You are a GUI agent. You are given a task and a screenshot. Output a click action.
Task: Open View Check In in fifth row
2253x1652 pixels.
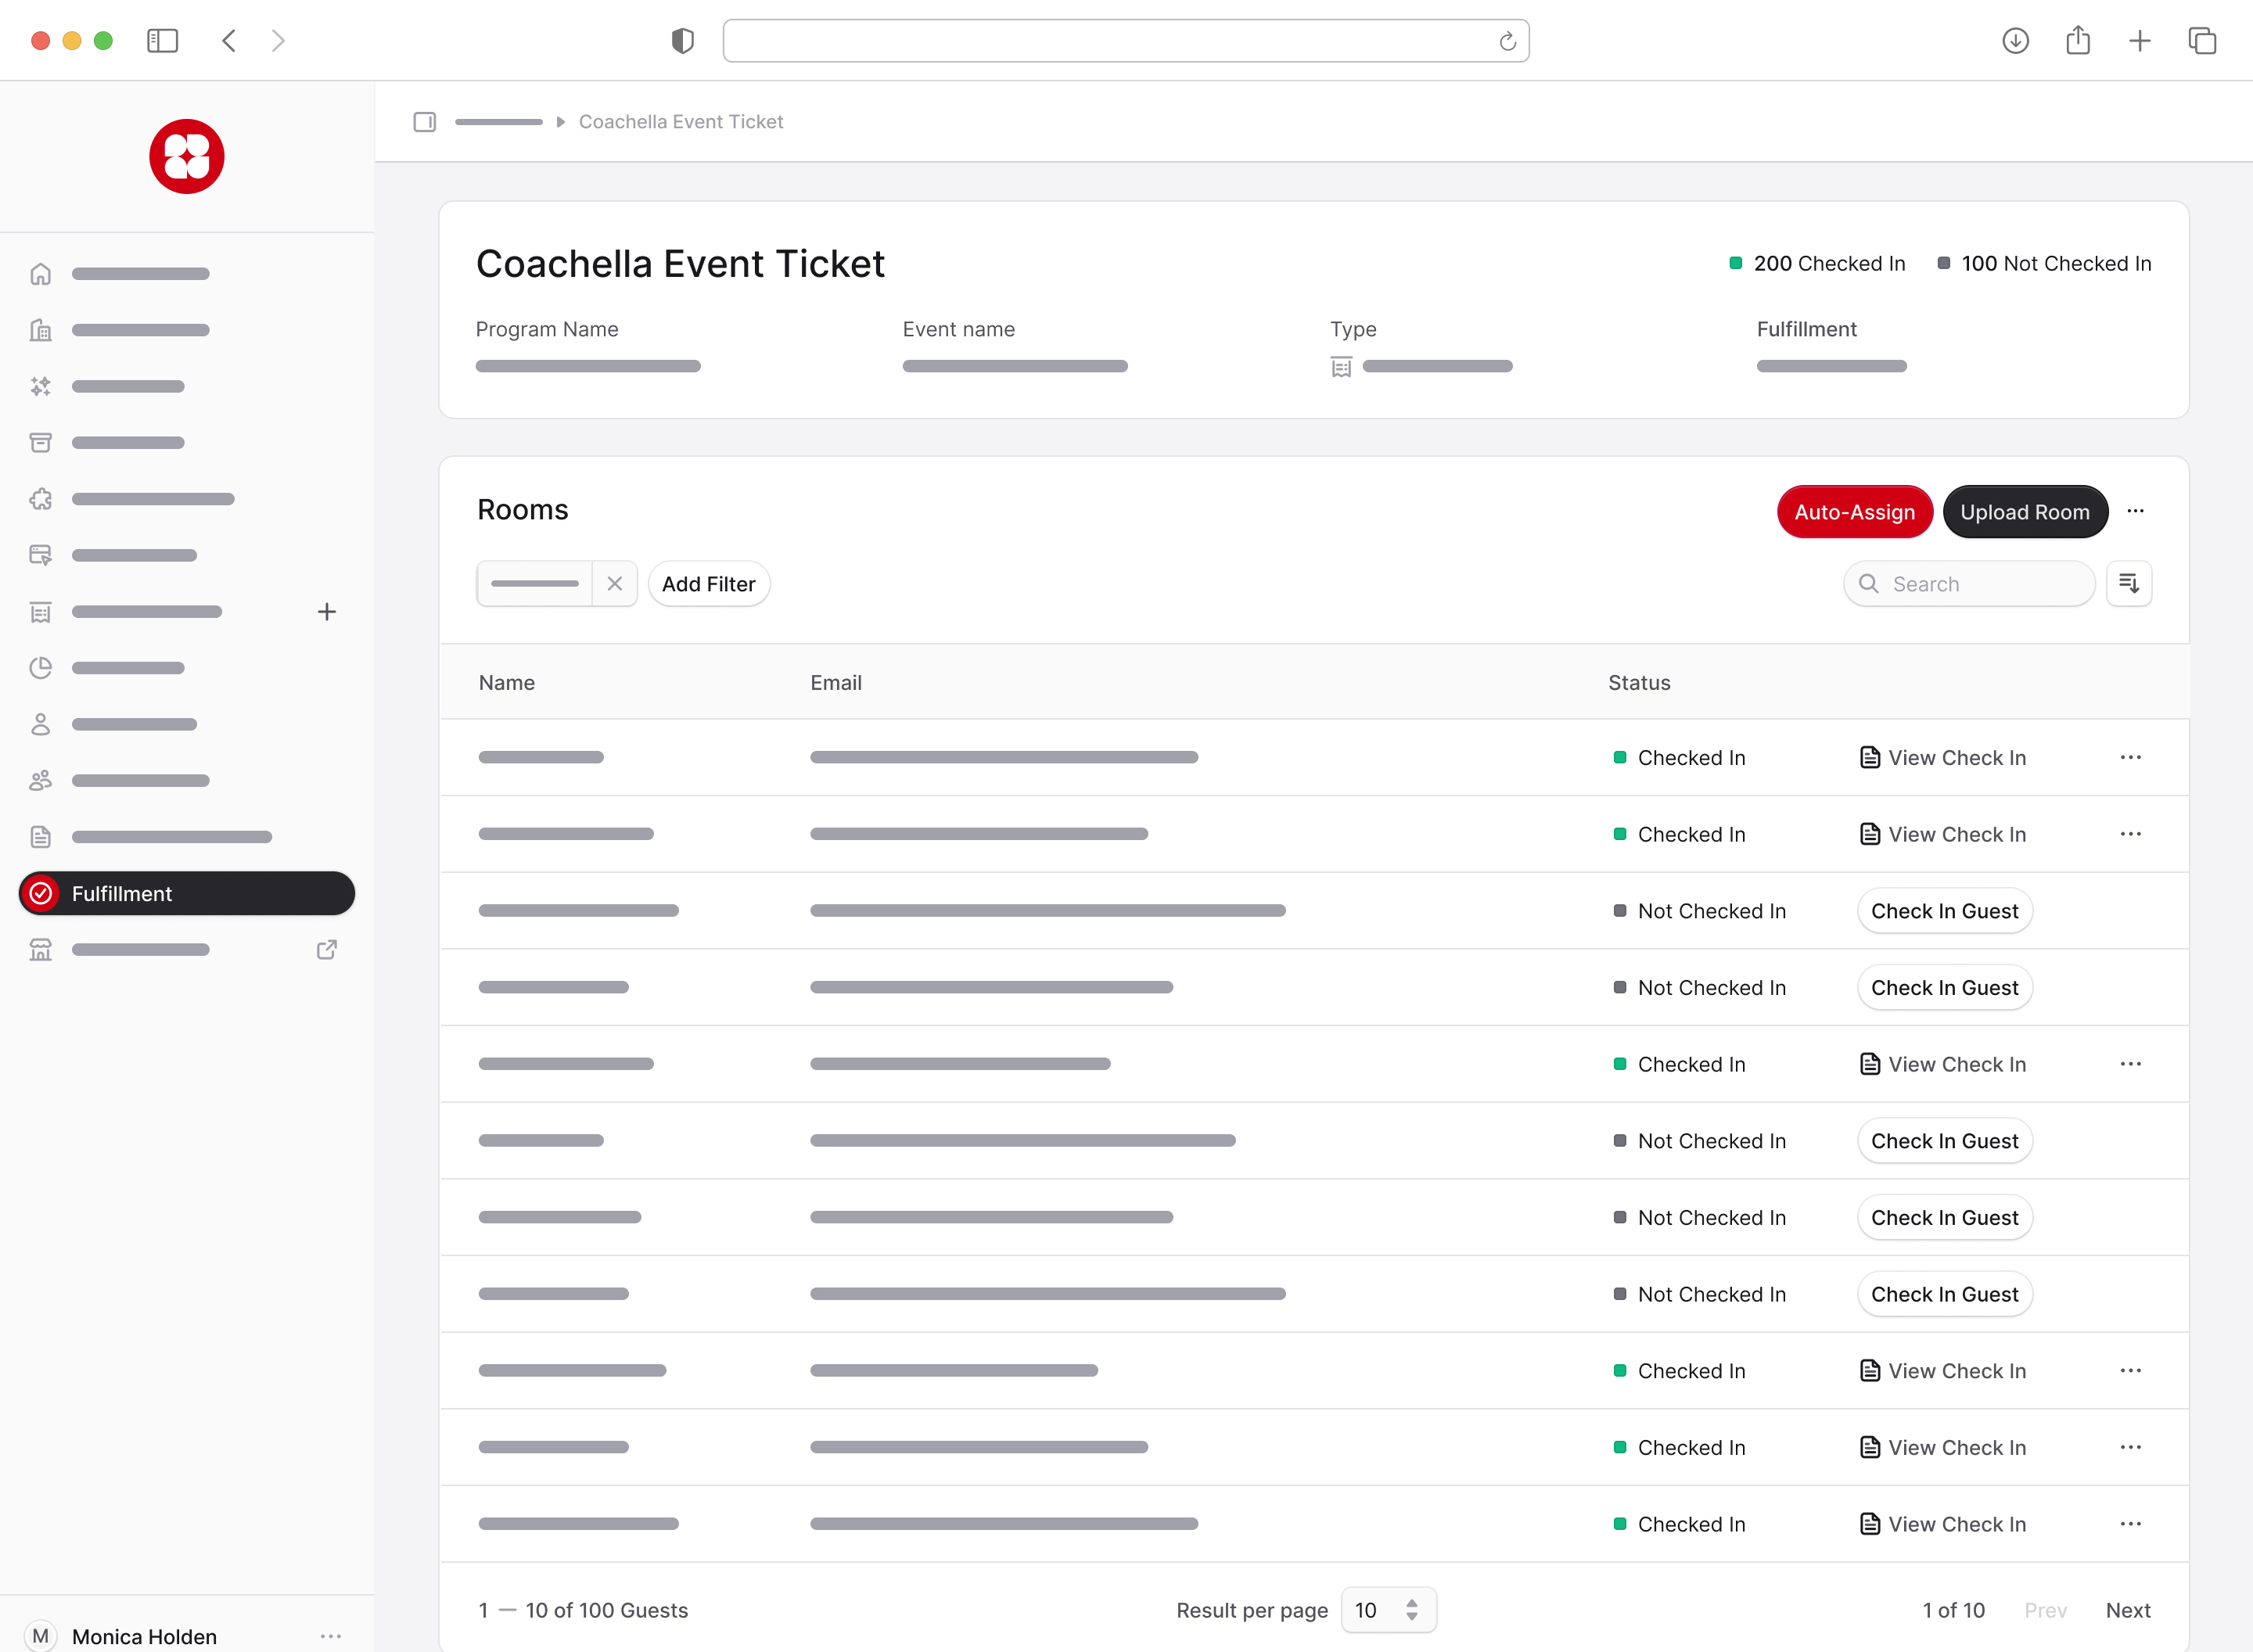click(1943, 1064)
